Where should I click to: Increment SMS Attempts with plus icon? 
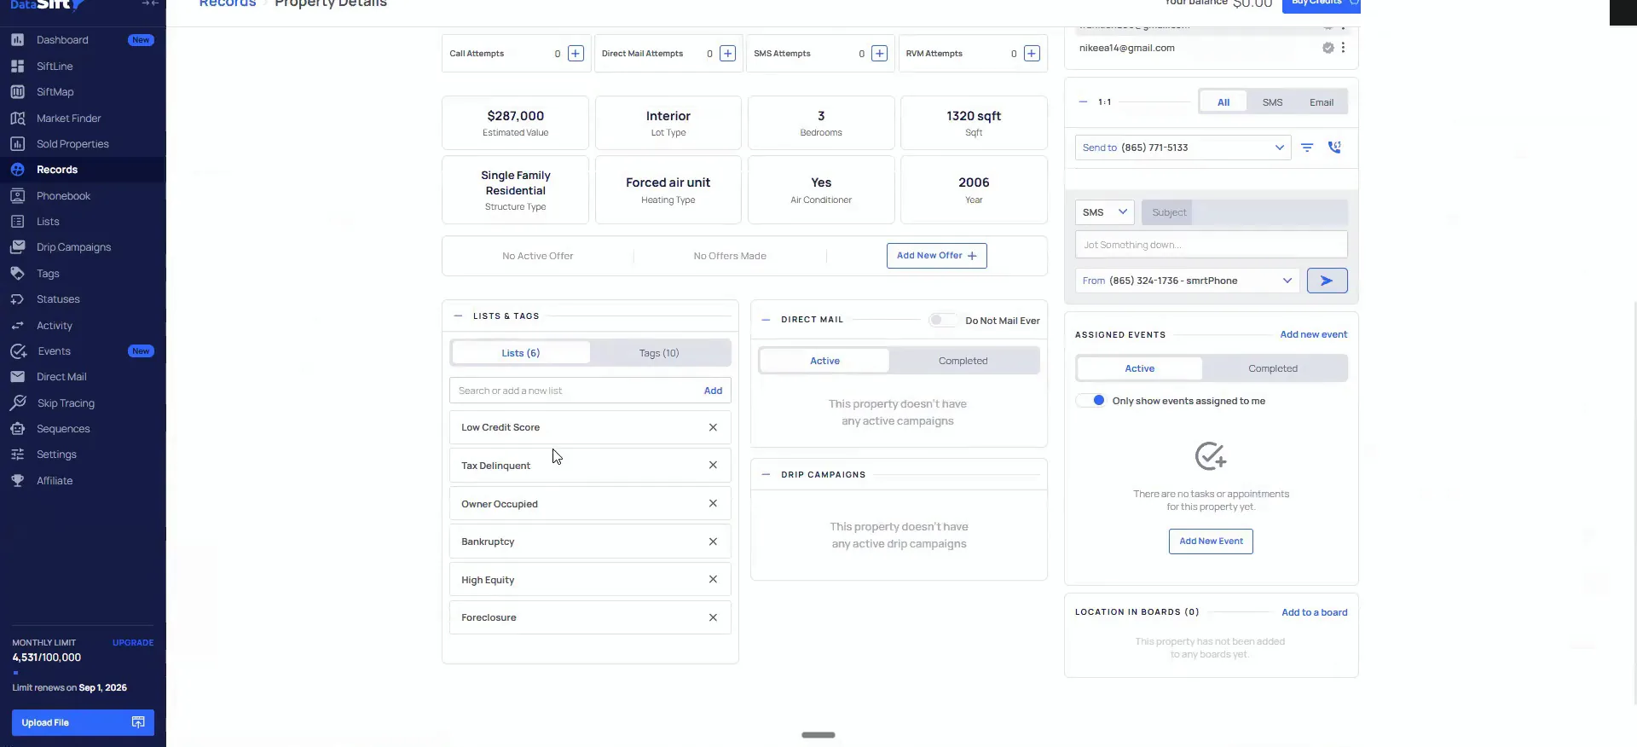pyautogui.click(x=880, y=54)
